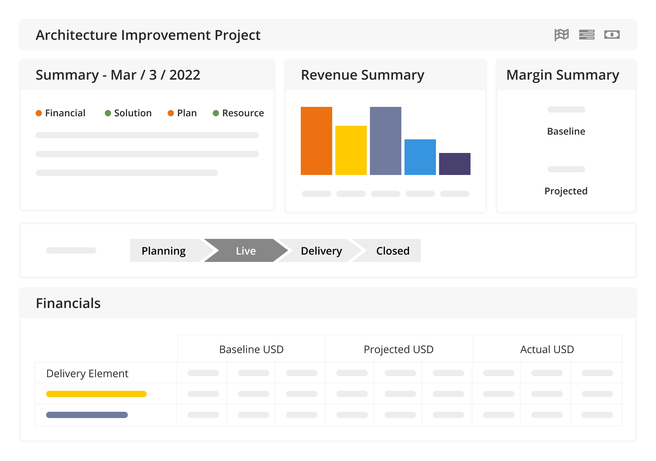Viewport: 656px width, 461px height.
Task: Click the yellow bar in Revenue Summary
Action: [x=351, y=150]
